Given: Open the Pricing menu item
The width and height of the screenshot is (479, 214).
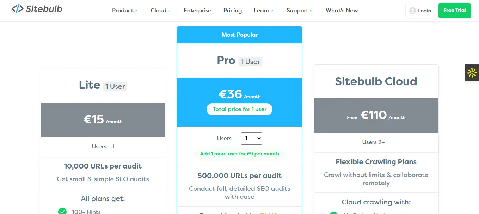Looking at the screenshot, I should coord(233,11).
